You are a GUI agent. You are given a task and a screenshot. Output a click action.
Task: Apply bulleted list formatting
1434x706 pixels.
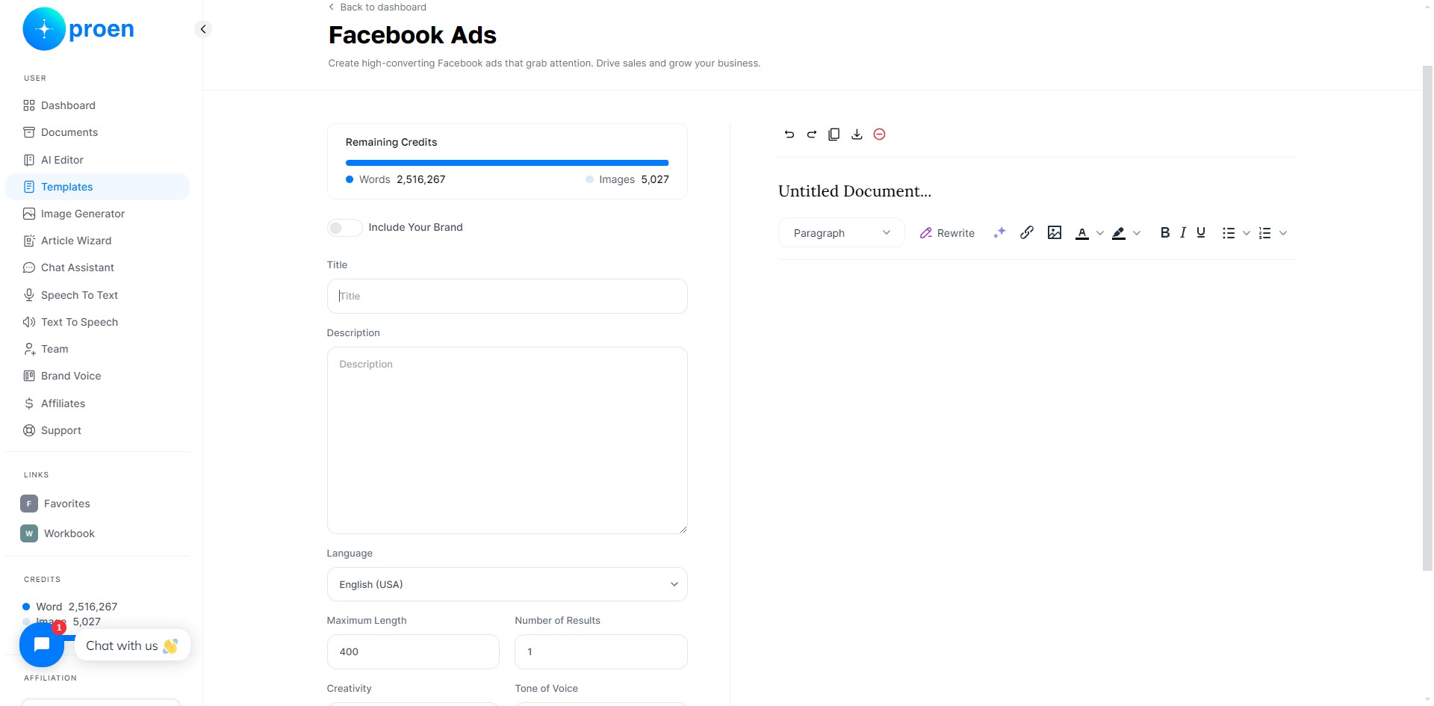click(x=1229, y=233)
